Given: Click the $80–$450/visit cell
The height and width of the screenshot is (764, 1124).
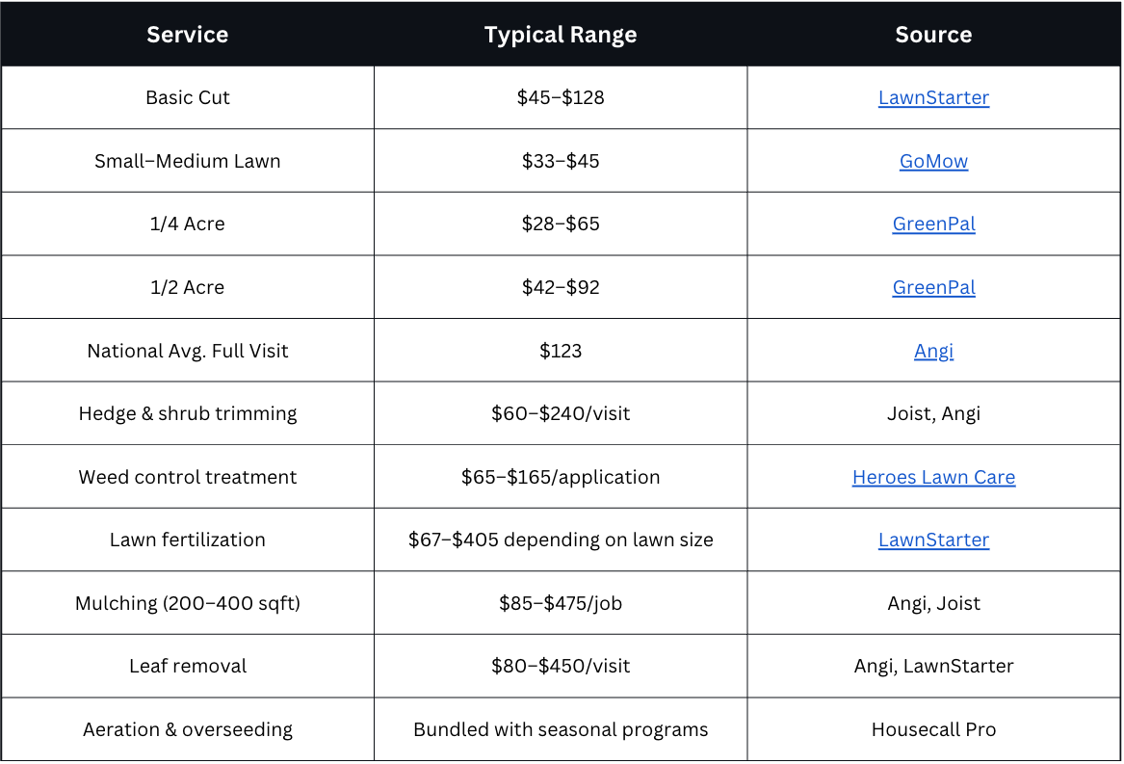Looking at the screenshot, I should (561, 666).
